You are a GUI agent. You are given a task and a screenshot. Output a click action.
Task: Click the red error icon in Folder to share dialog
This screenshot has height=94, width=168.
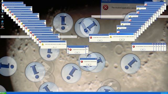91,38
